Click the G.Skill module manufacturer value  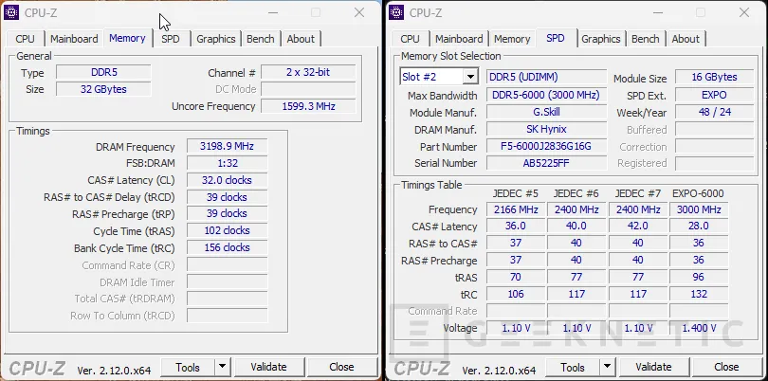(x=547, y=112)
